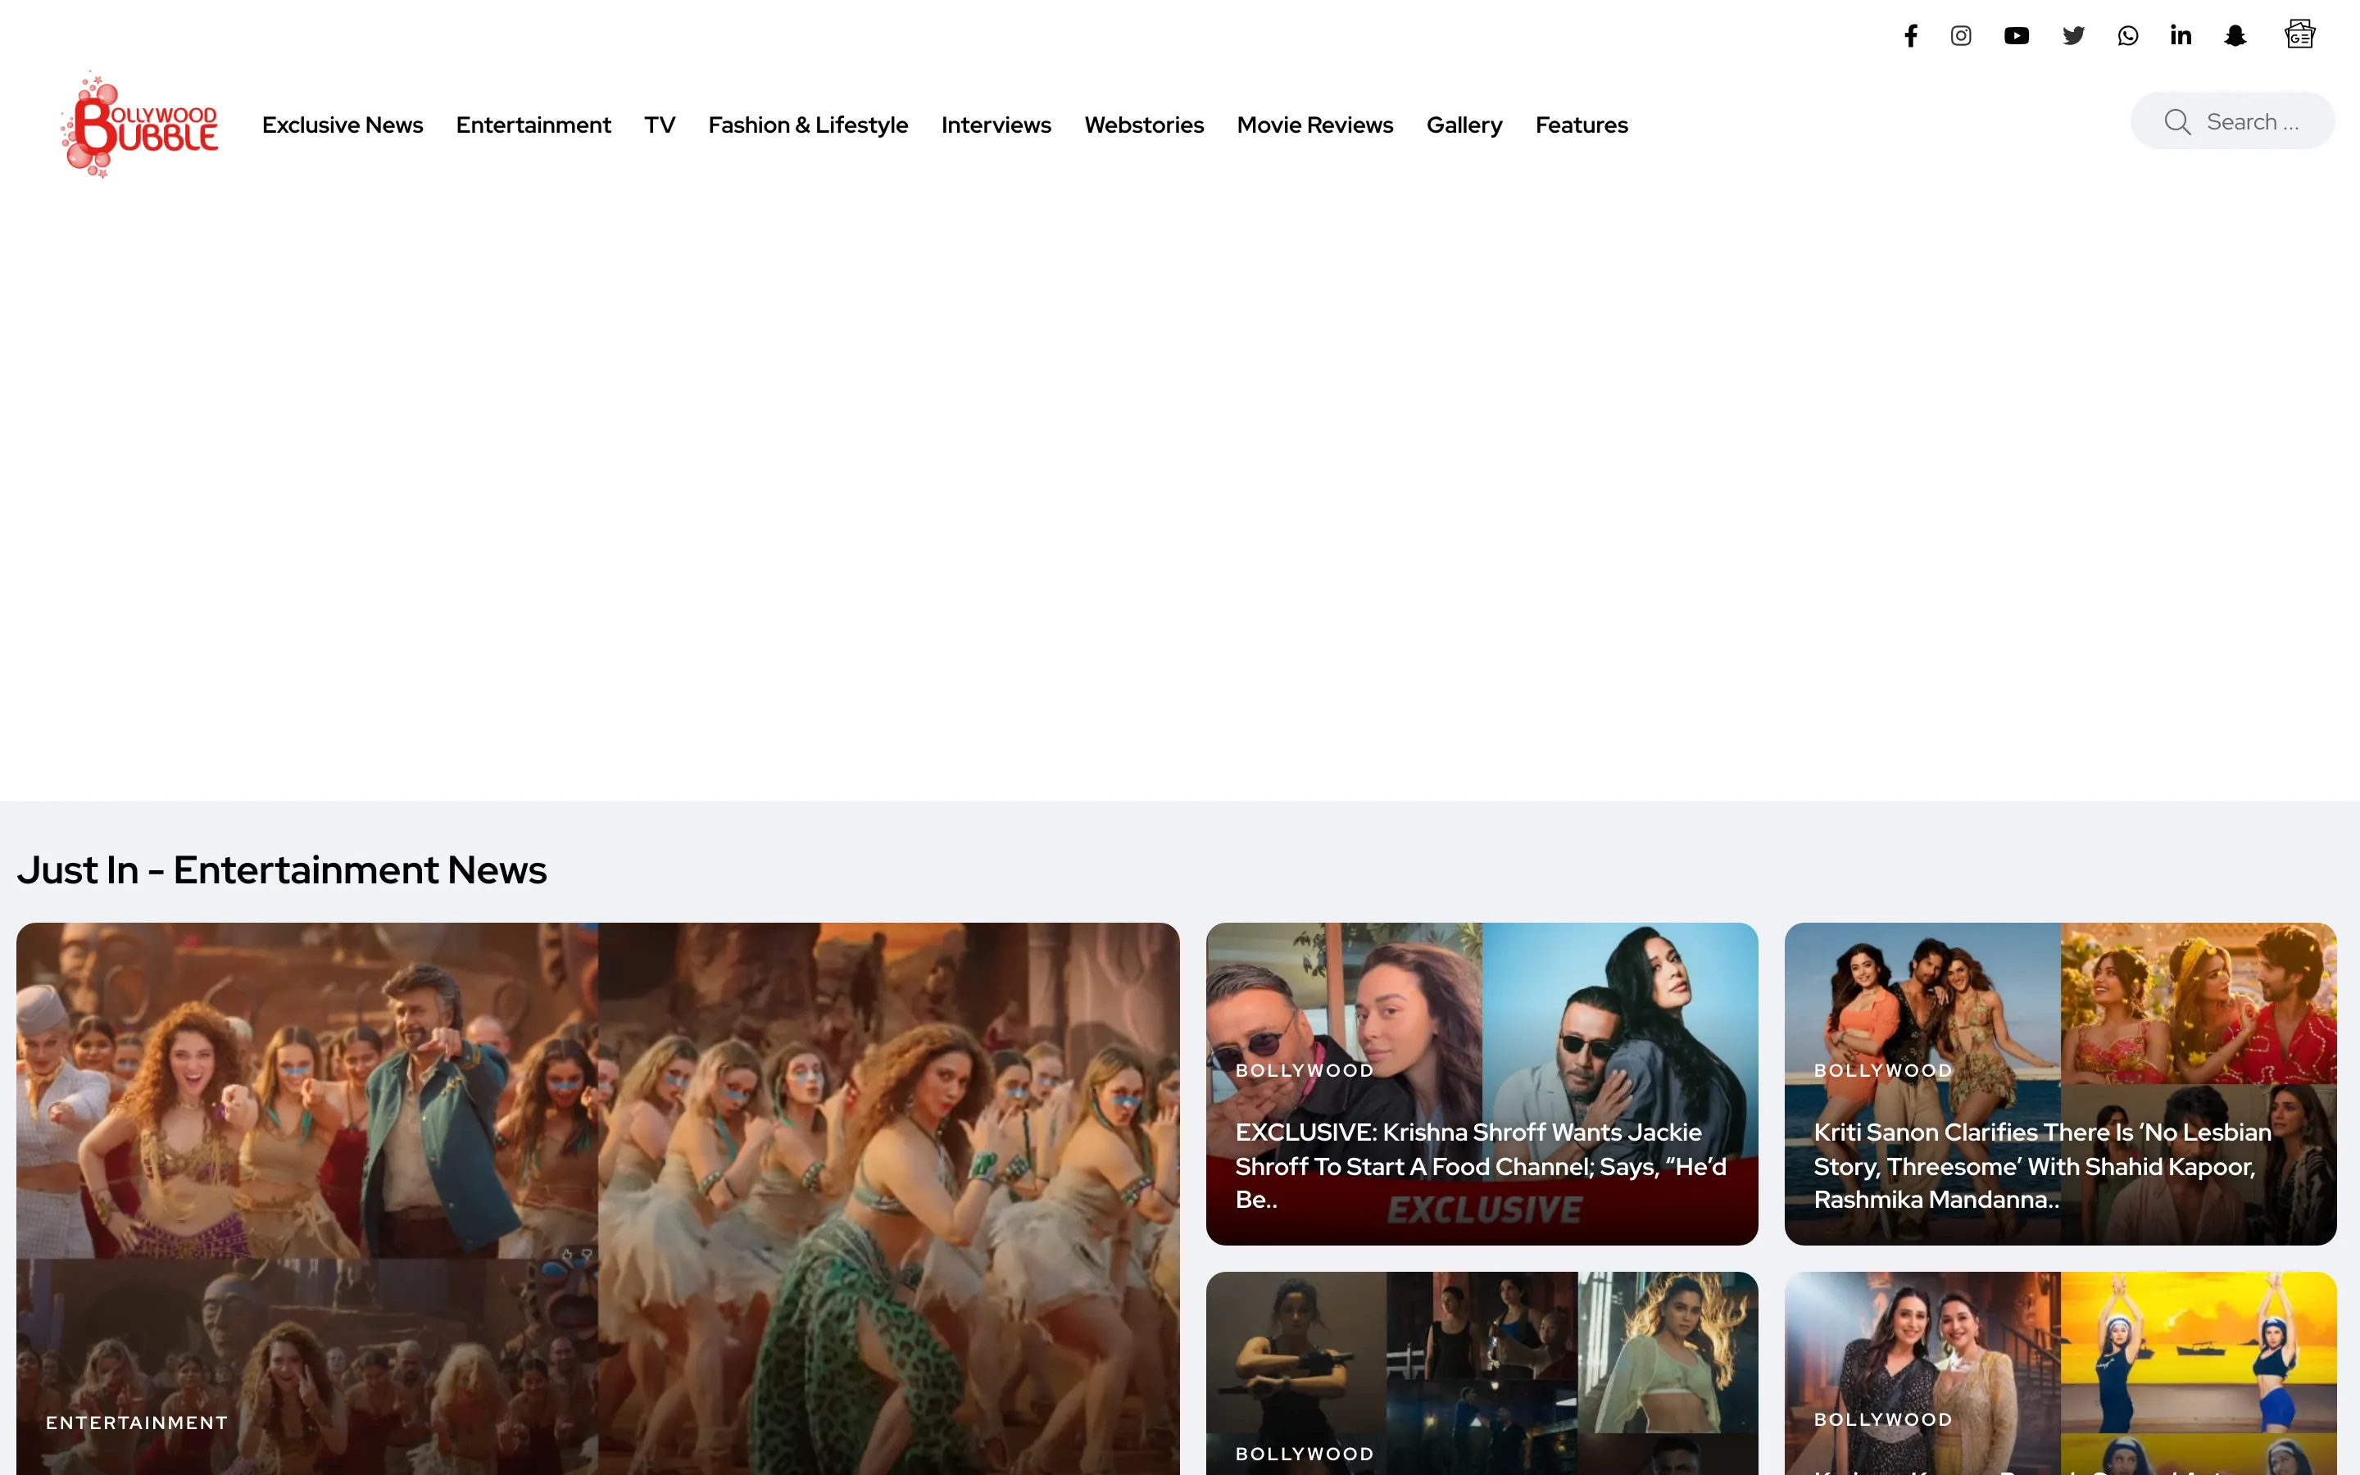Open the Features section
Image resolution: width=2360 pixels, height=1475 pixels.
pyautogui.click(x=1581, y=125)
